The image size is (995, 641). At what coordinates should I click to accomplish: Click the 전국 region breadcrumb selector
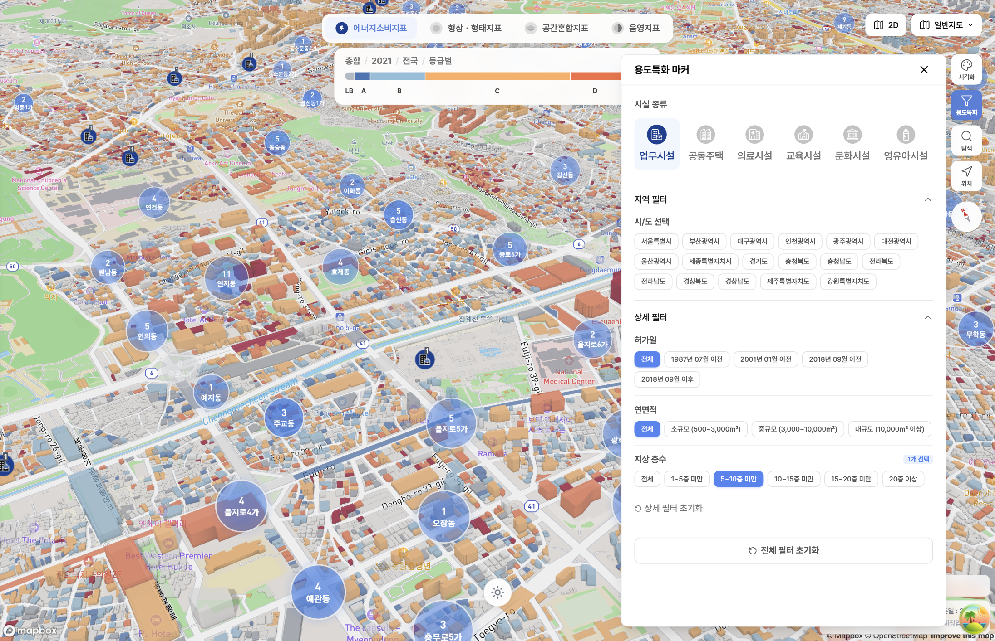(x=410, y=61)
